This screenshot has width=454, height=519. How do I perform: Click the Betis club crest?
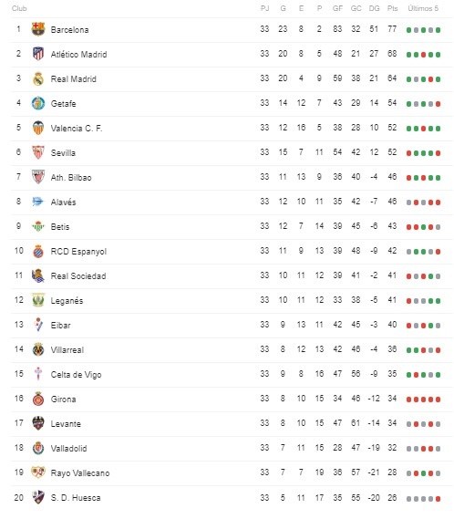(x=38, y=226)
